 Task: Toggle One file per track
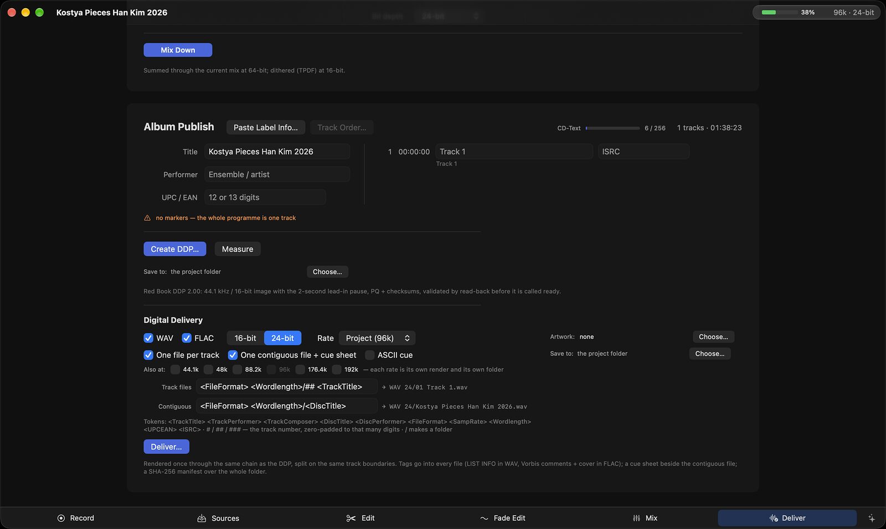148,355
